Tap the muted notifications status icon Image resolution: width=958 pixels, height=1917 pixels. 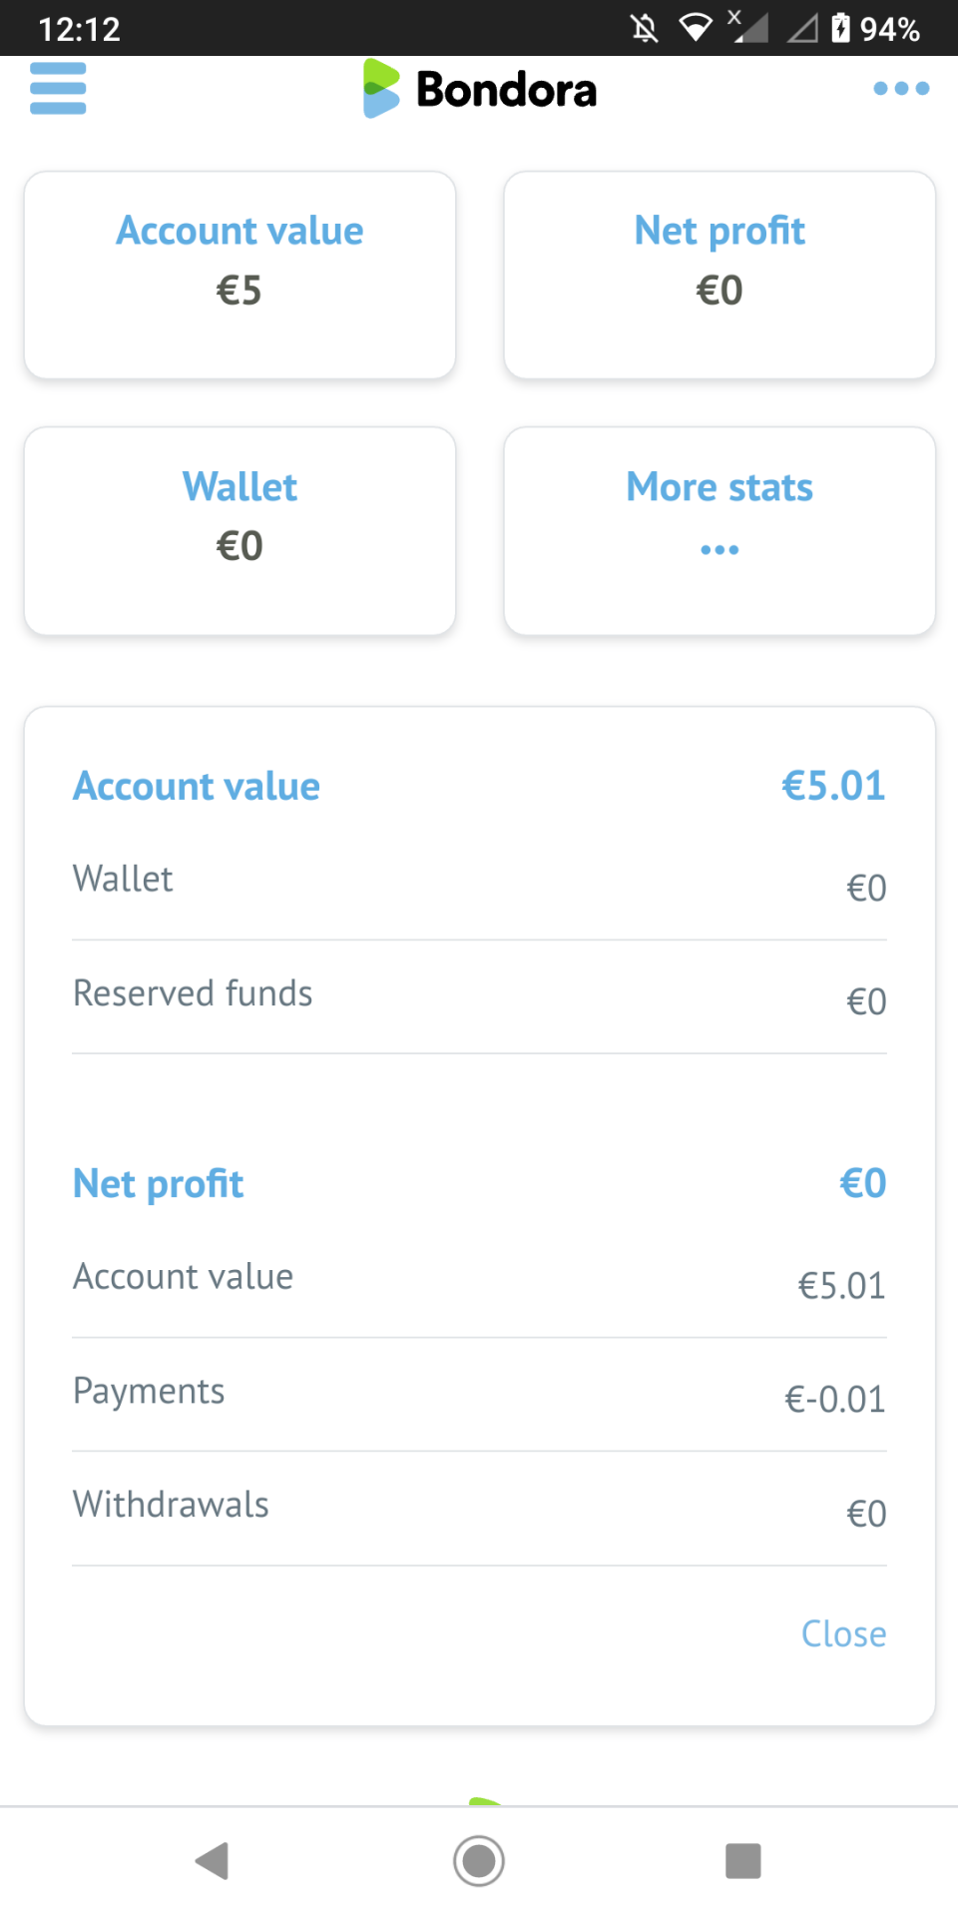tap(645, 28)
